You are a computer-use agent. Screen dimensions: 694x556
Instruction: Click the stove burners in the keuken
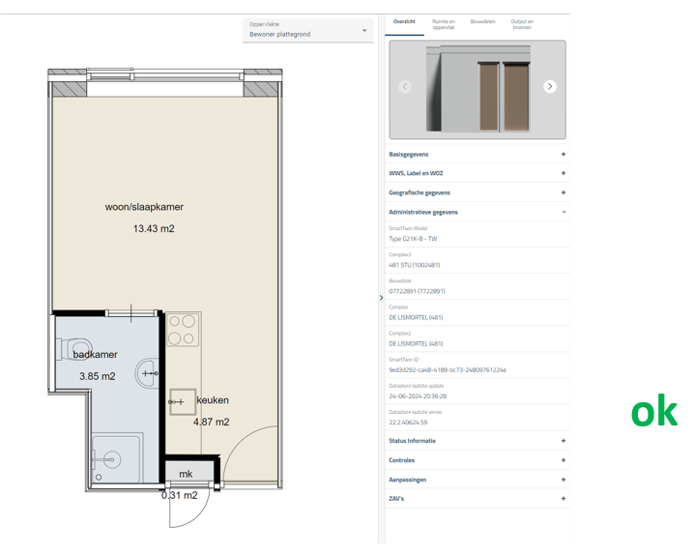pyautogui.click(x=182, y=330)
